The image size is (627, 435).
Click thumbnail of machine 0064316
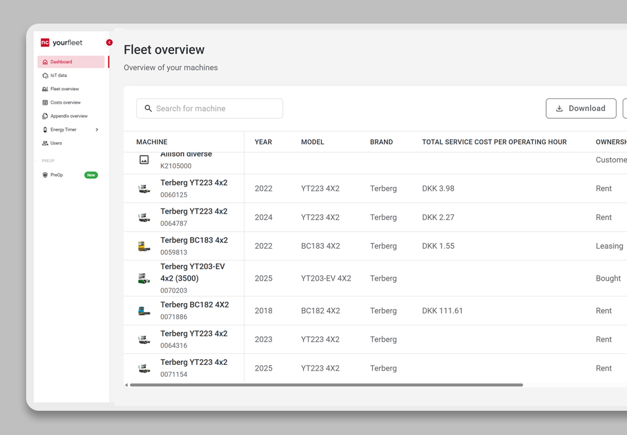[144, 339]
